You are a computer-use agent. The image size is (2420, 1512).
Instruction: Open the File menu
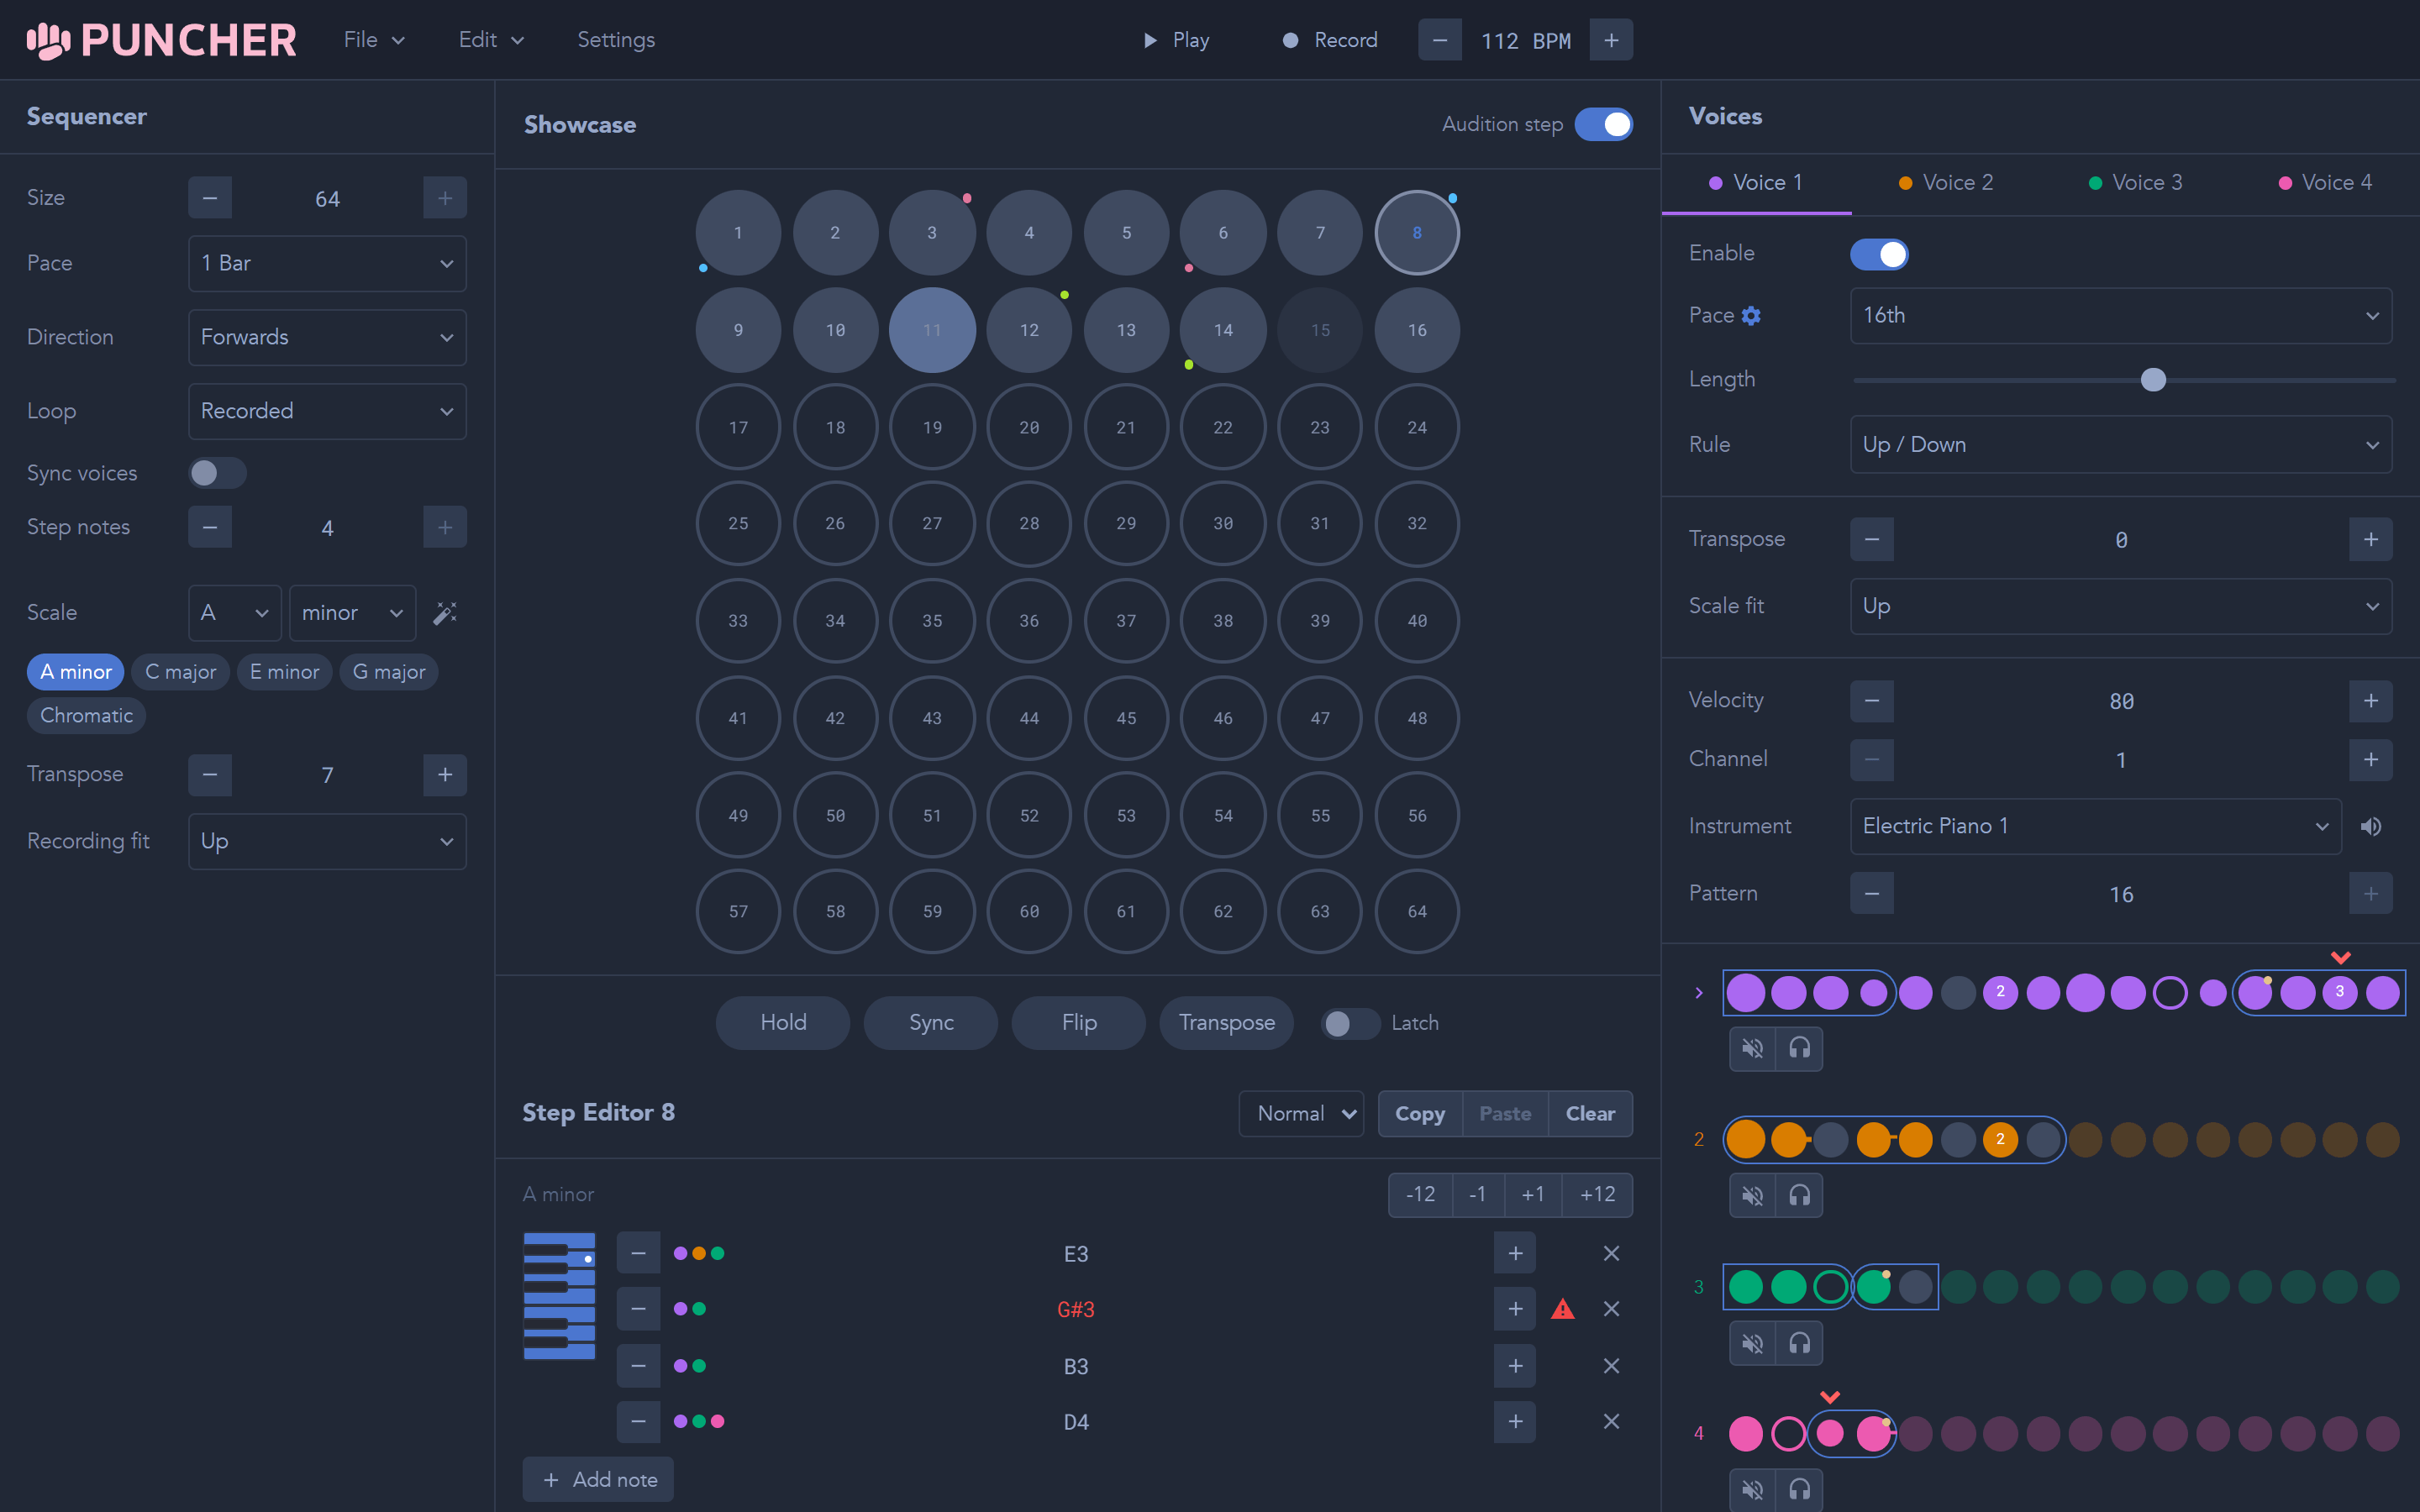pyautogui.click(x=374, y=40)
